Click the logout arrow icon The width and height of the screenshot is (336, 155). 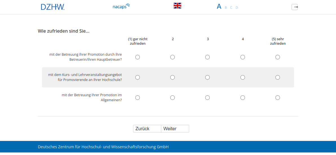[295, 7]
